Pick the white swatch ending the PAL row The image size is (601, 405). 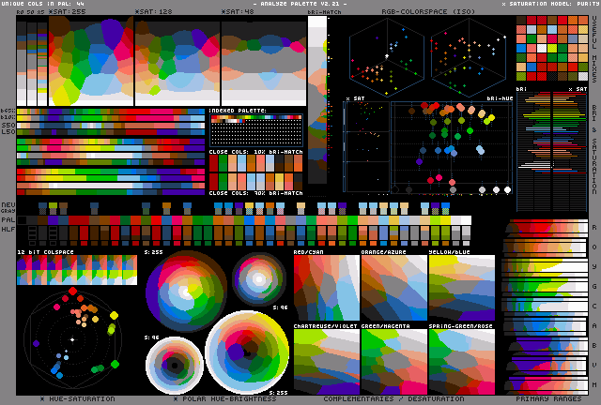[x=466, y=220]
